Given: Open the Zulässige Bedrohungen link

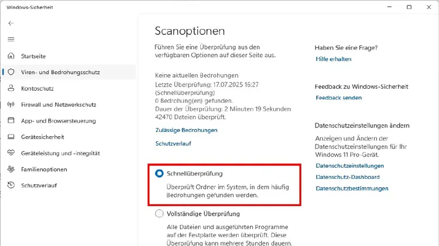Looking at the screenshot, I should tap(187, 130).
